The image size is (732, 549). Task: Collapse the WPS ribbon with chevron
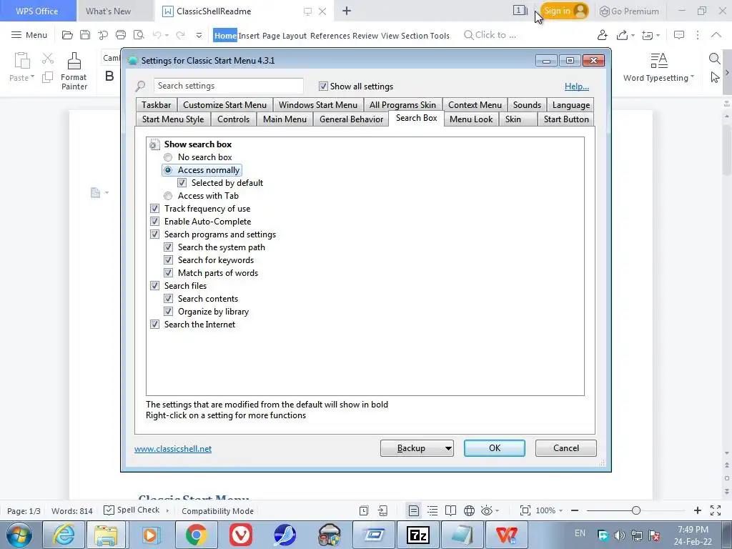pyautogui.click(x=716, y=35)
